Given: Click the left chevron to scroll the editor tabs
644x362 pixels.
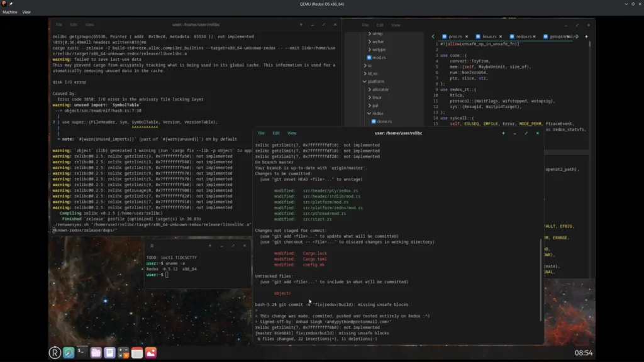Looking at the screenshot, I should click(x=433, y=36).
